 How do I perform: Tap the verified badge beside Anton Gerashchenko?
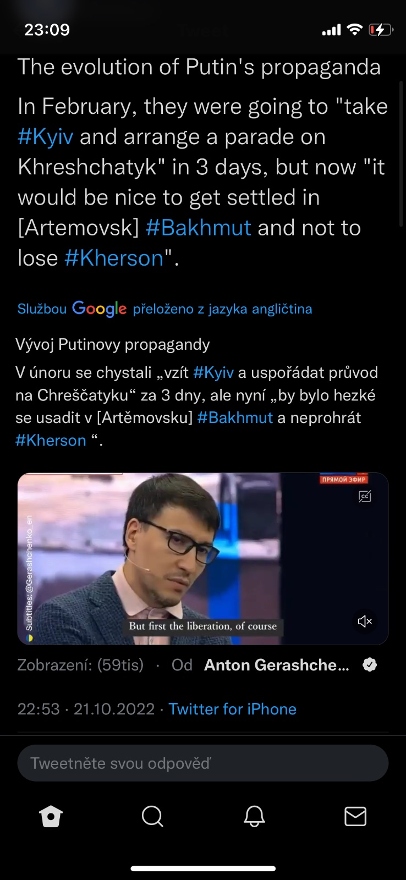pyautogui.click(x=370, y=665)
